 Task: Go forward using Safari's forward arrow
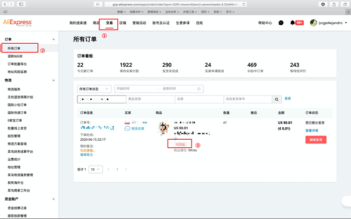11,4
